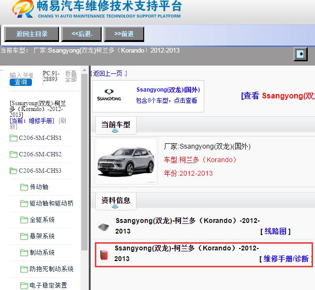
Task: Click 包含8个车型，点击查看 link
Action: [x=166, y=100]
